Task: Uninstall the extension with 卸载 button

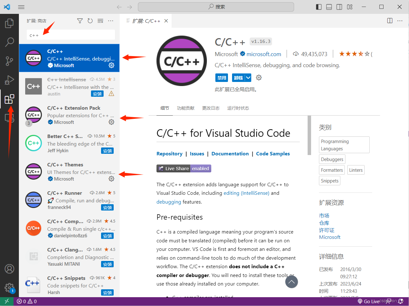Action: [x=238, y=78]
